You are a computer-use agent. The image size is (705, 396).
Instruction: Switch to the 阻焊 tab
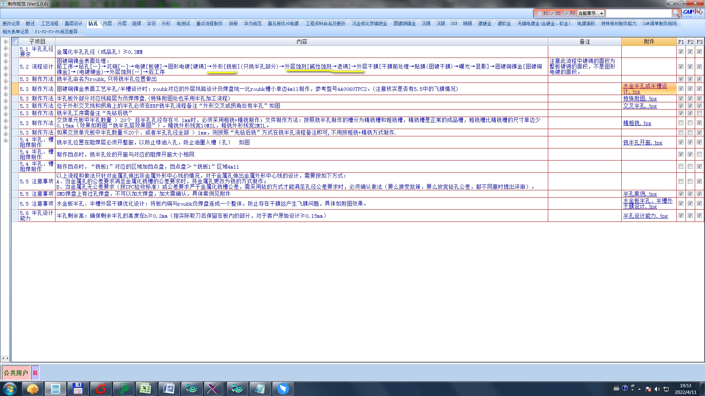(136, 23)
